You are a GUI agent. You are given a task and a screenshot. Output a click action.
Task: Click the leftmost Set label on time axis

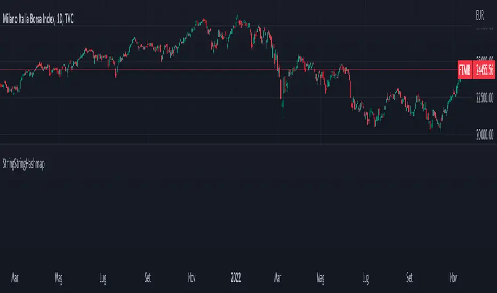click(148, 278)
